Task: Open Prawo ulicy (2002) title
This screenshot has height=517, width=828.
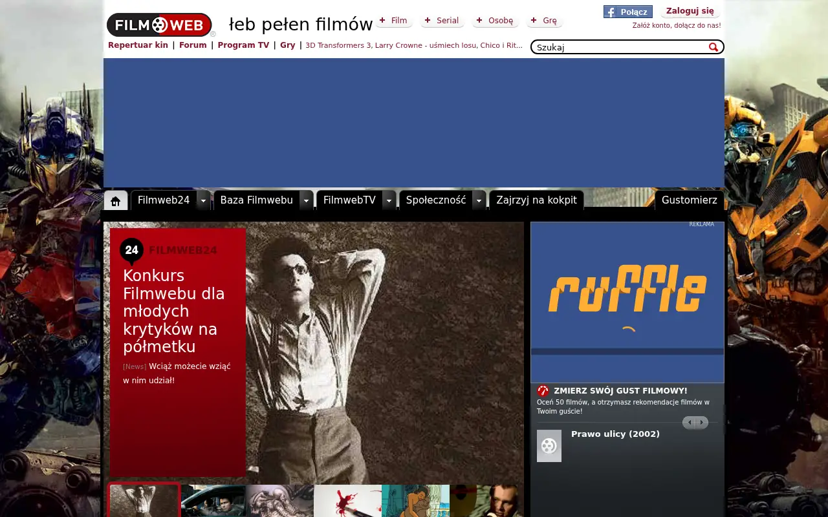Action: click(615, 434)
